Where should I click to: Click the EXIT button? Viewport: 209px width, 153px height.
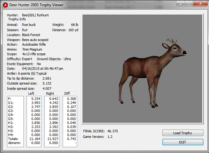tap(183, 142)
